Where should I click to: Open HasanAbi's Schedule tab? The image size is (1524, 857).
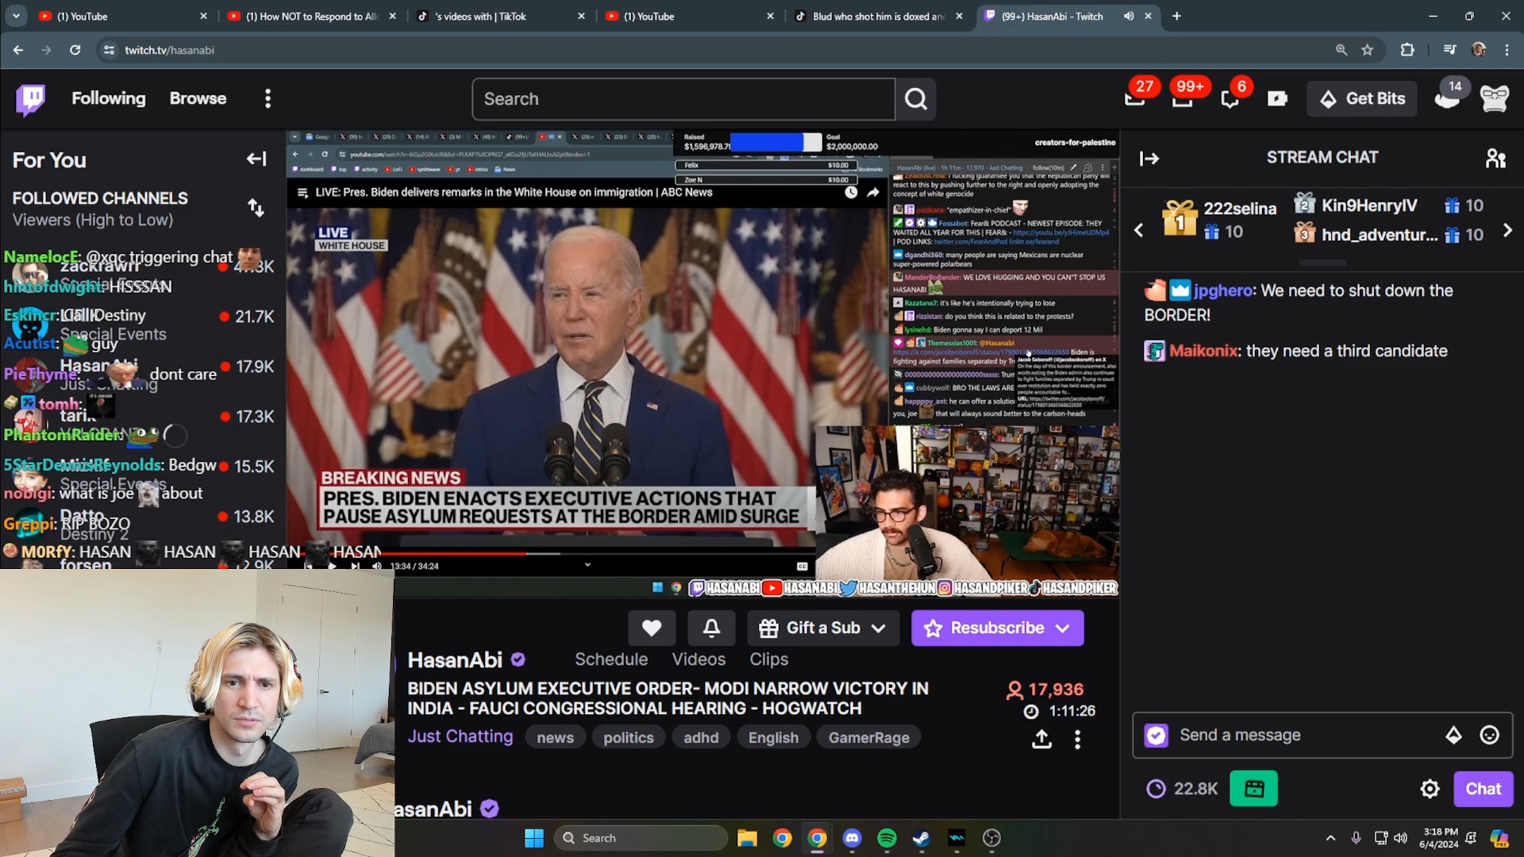611,659
